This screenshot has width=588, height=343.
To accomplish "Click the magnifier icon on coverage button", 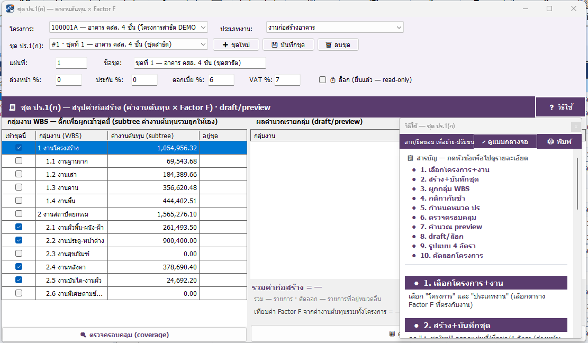I will 83,335.
